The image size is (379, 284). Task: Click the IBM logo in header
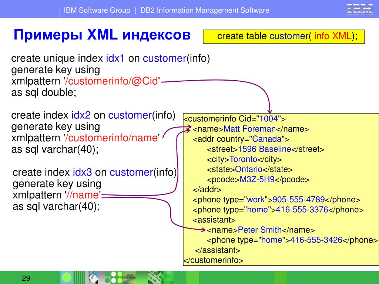click(359, 9)
